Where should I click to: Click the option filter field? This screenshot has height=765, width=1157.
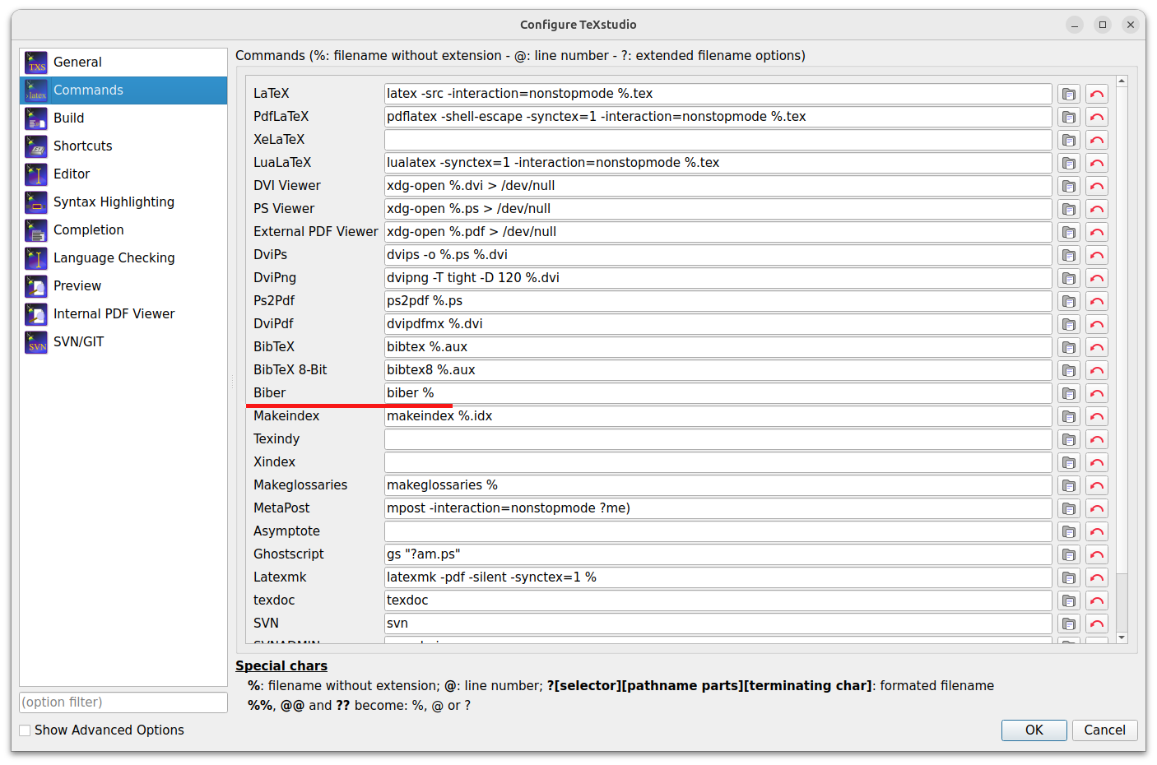click(123, 702)
